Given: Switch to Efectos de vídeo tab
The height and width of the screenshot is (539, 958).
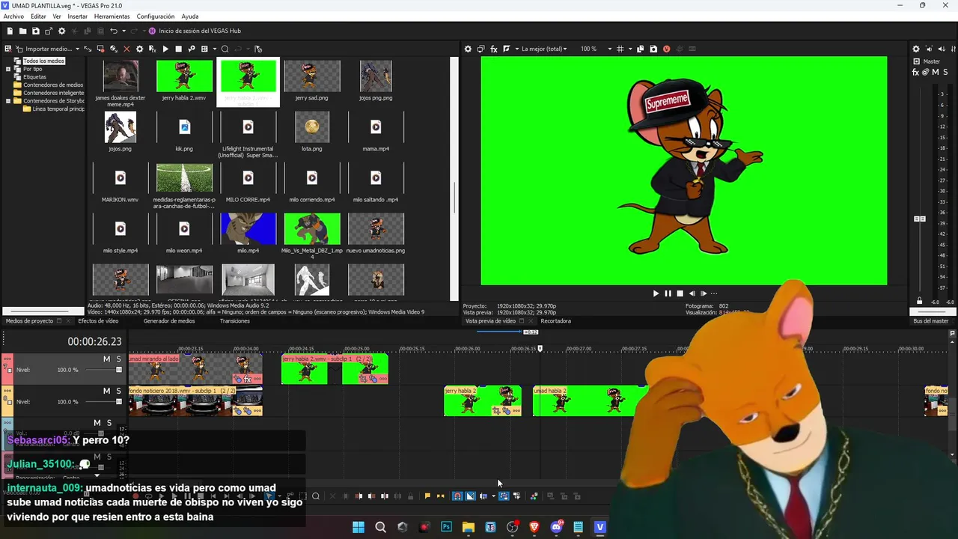Looking at the screenshot, I should [x=98, y=321].
